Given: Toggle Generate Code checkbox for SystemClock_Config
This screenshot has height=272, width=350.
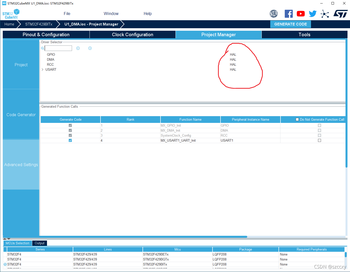Looking at the screenshot, I should click(70, 135).
